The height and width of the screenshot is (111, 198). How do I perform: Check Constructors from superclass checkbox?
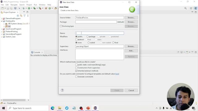[76, 68]
